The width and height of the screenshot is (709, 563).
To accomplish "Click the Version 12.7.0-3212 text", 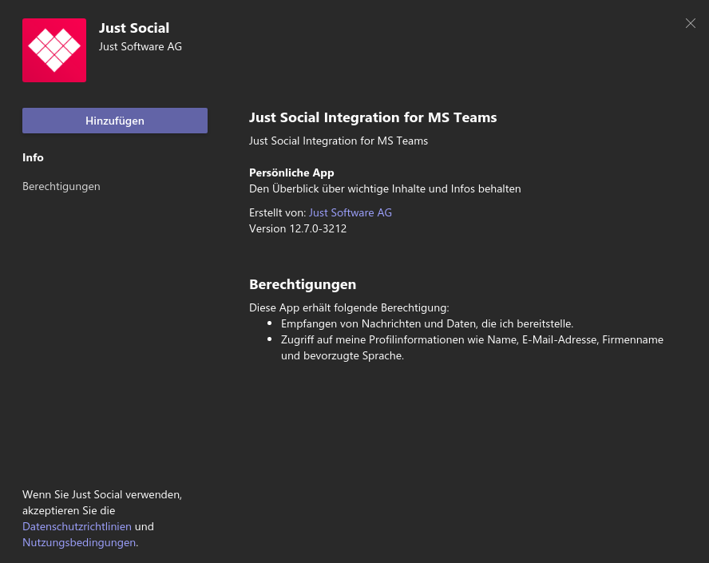I will pyautogui.click(x=298, y=228).
